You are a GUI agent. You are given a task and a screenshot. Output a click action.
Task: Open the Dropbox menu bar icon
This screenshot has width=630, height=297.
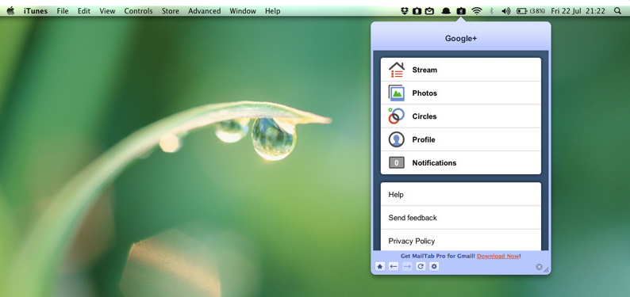click(x=405, y=11)
